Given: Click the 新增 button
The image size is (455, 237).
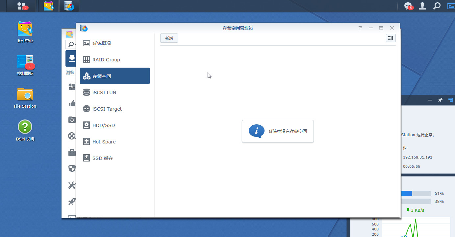Looking at the screenshot, I should click(169, 38).
